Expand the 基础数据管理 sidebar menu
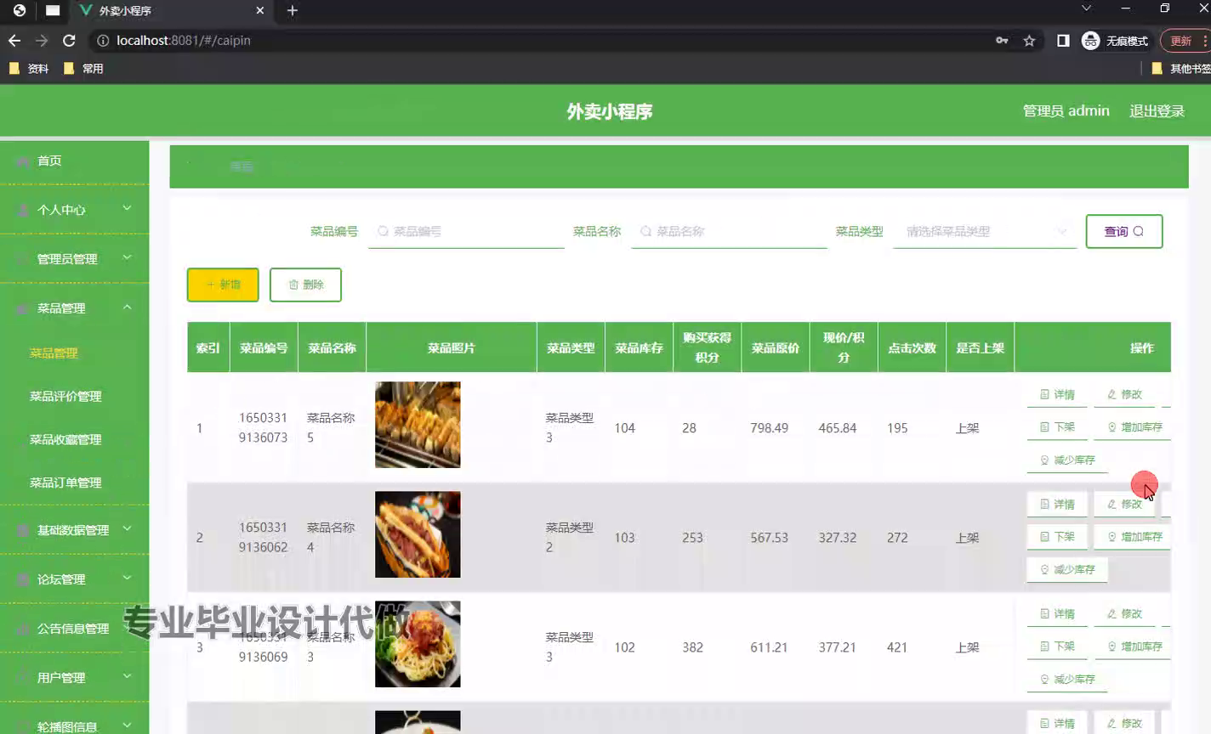 click(x=75, y=529)
